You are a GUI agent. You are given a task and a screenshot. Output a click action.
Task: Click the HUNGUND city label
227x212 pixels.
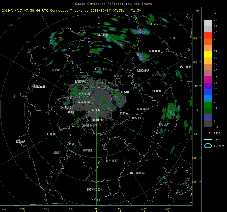point(120,76)
